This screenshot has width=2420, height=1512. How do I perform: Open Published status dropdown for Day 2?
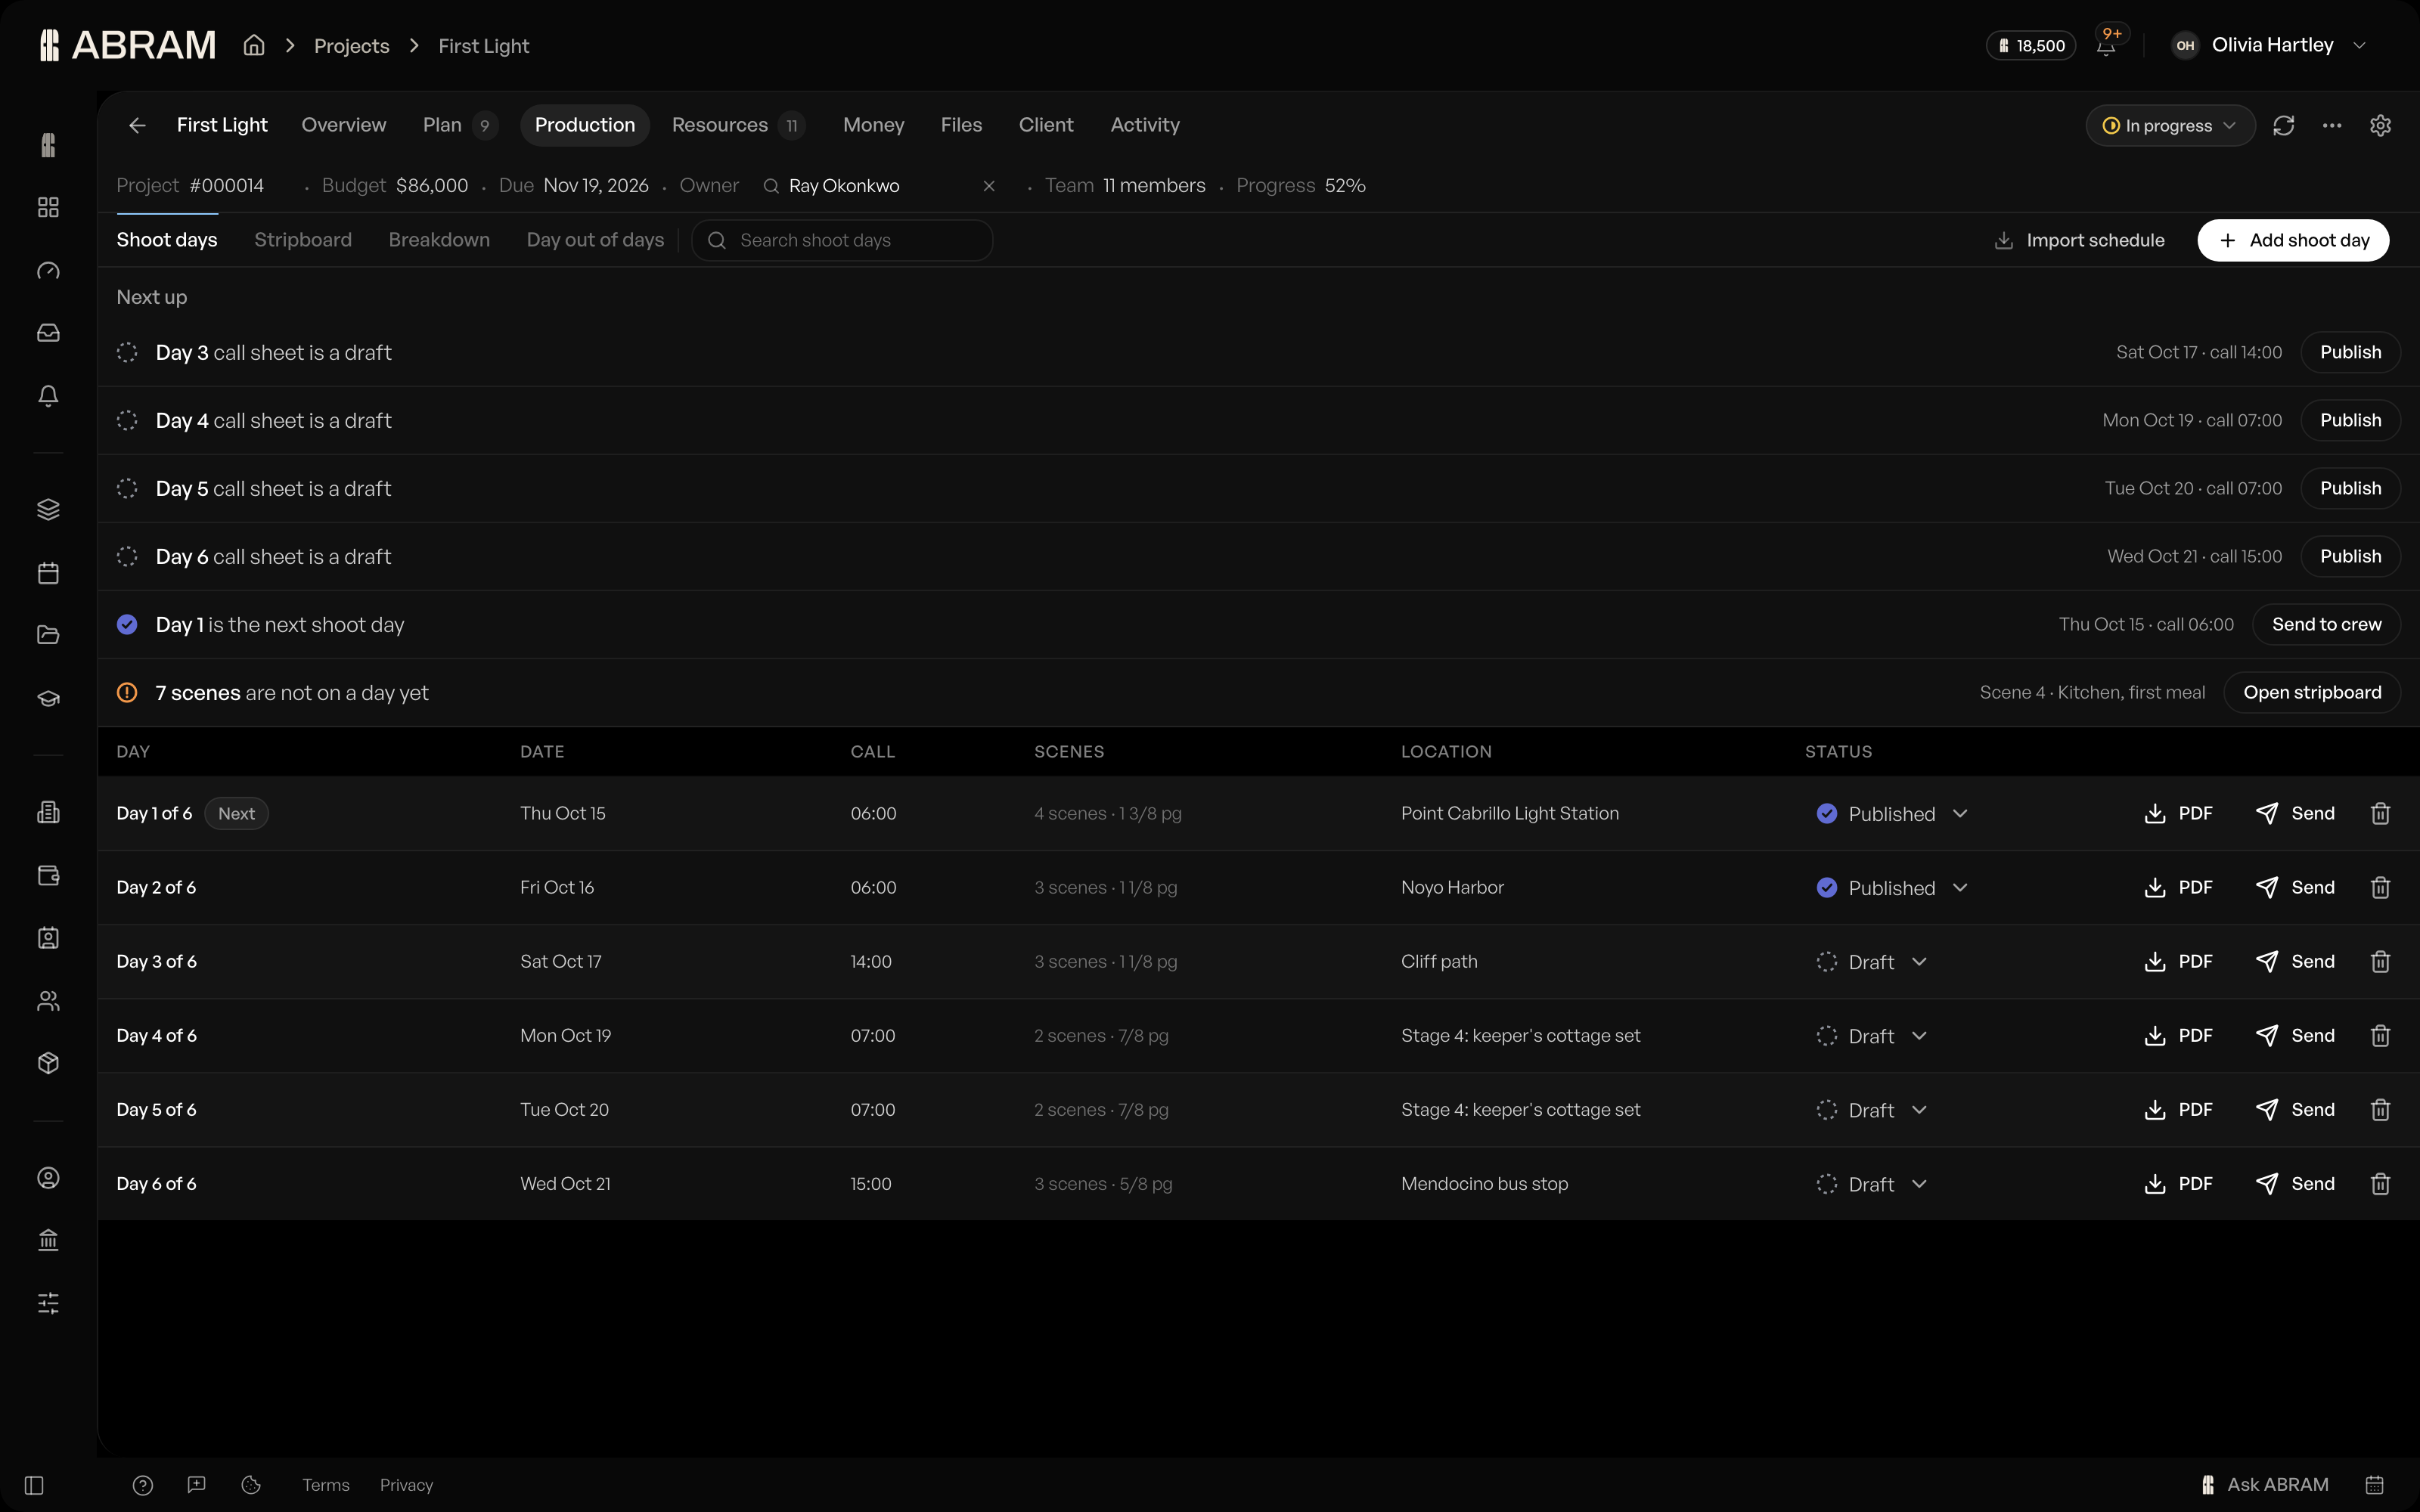click(x=1892, y=888)
